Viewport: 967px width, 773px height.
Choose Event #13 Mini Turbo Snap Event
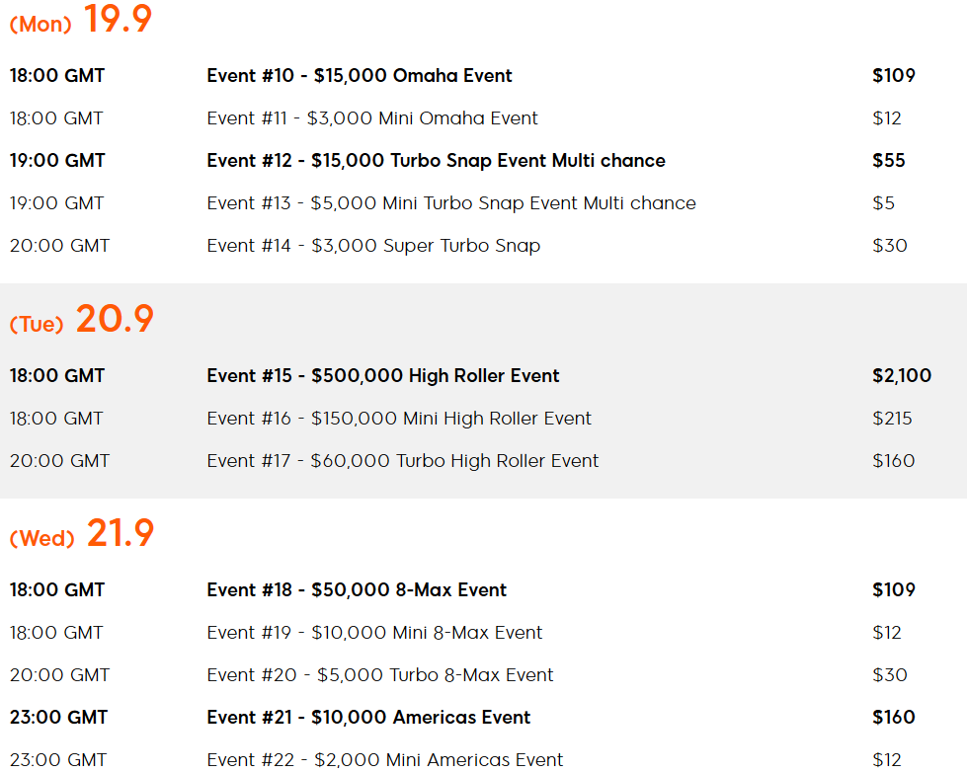pyautogui.click(x=451, y=203)
